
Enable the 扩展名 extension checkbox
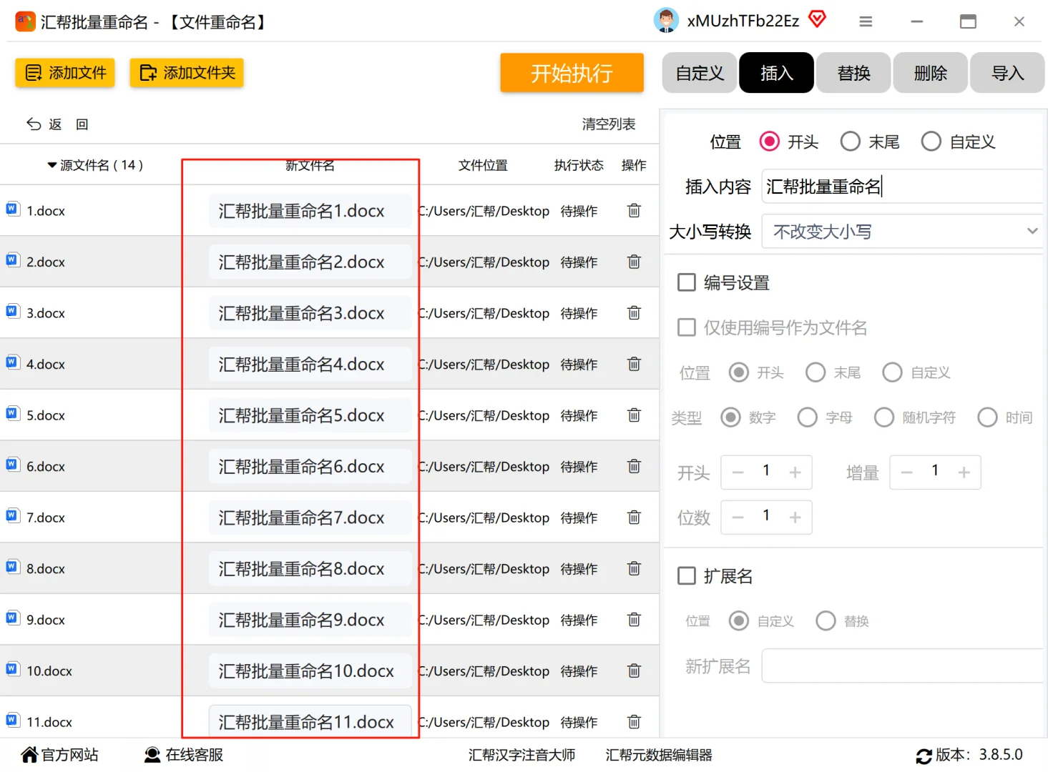pos(686,575)
